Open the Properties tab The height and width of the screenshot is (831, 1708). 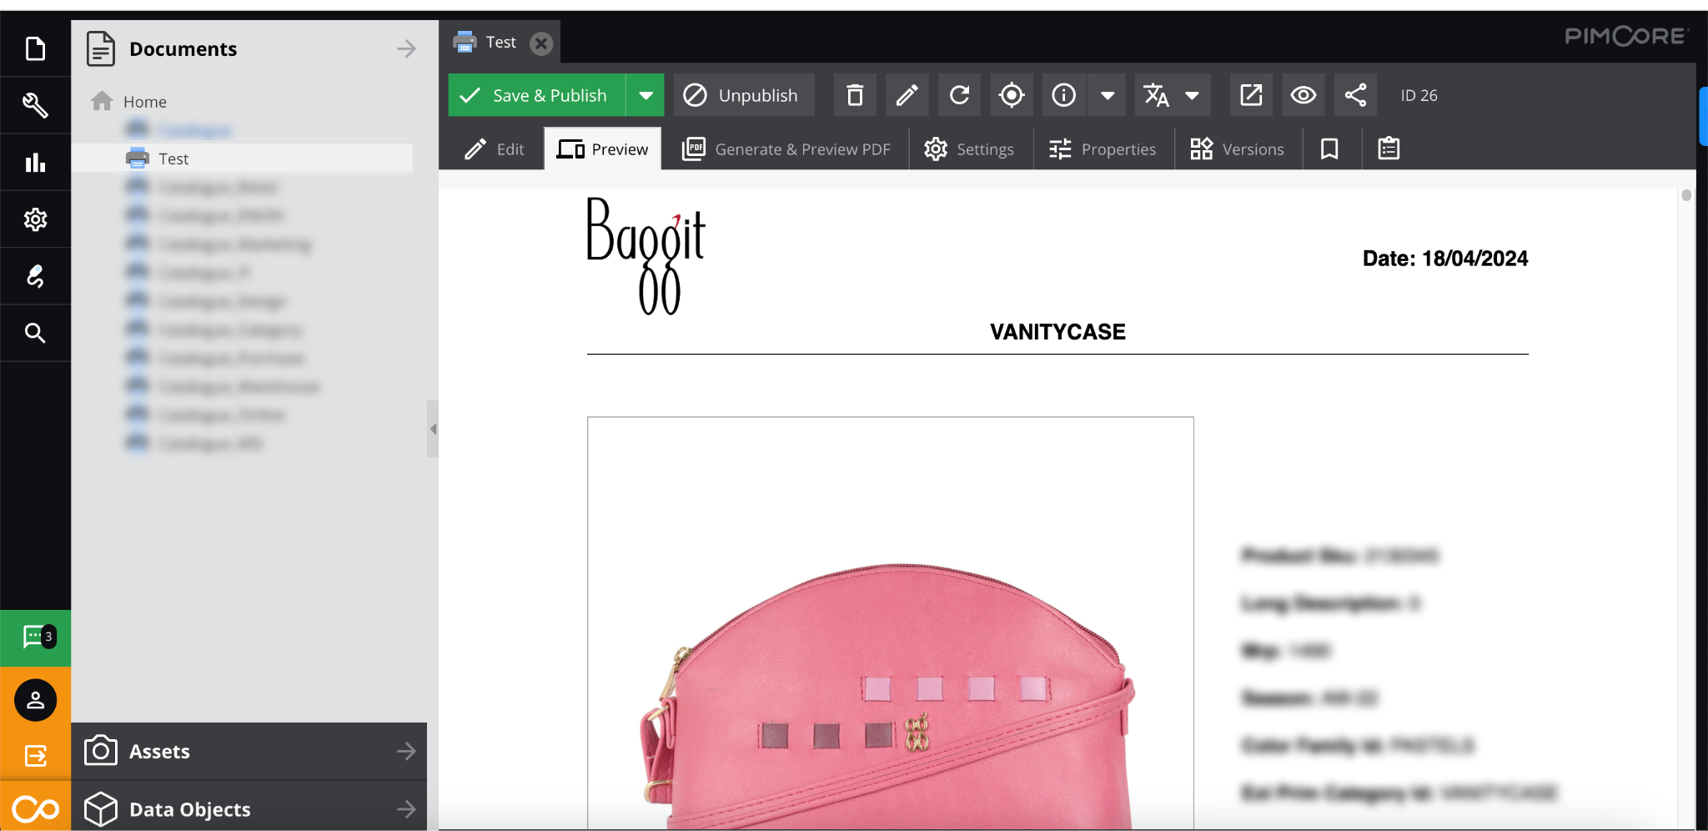click(x=1103, y=149)
